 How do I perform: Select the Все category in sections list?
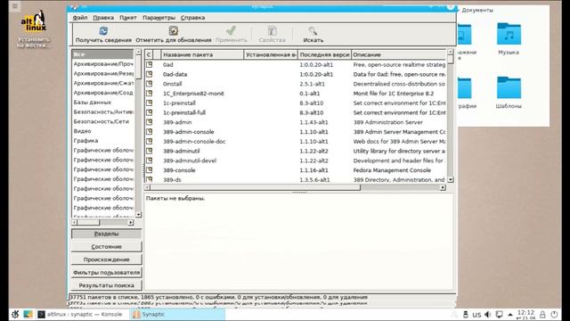tap(103, 54)
